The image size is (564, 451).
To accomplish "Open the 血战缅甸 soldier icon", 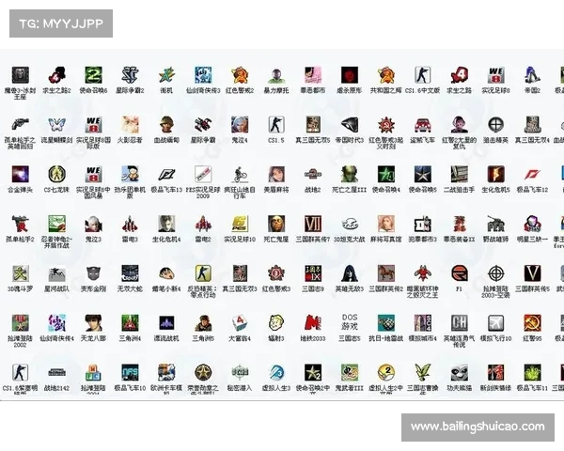I will click(166, 124).
